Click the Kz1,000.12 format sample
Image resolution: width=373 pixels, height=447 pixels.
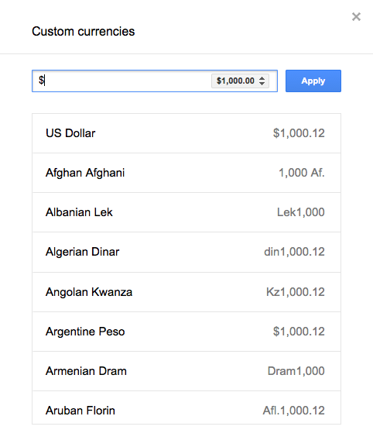[x=296, y=292]
